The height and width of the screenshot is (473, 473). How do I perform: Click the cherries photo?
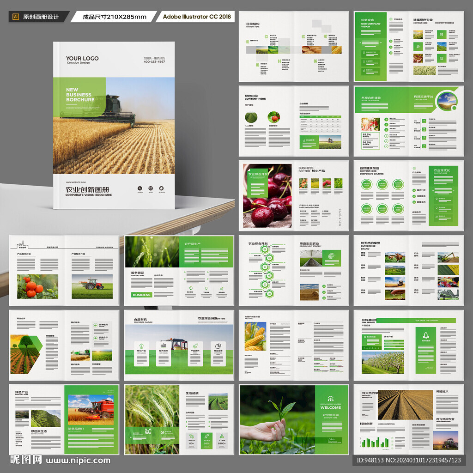pyautogui.click(x=267, y=196)
